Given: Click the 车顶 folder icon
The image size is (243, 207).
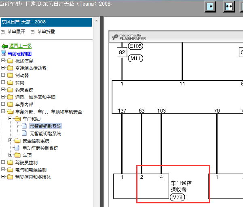Looking at the screenshot, I should click(17, 155).
